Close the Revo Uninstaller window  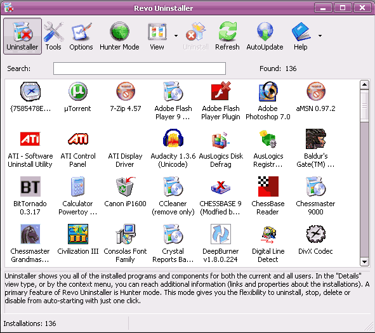(362, 8)
